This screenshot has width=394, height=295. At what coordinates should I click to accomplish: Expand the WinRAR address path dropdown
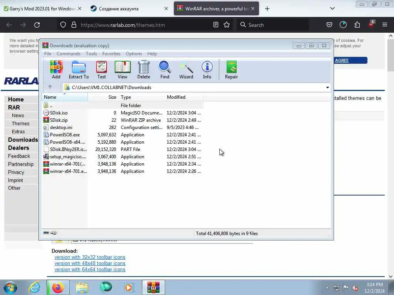(327, 88)
